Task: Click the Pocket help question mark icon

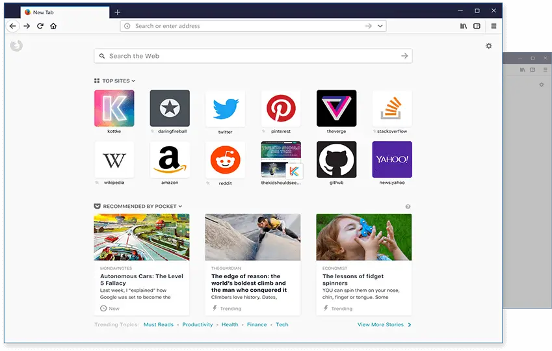Action: pyautogui.click(x=408, y=207)
